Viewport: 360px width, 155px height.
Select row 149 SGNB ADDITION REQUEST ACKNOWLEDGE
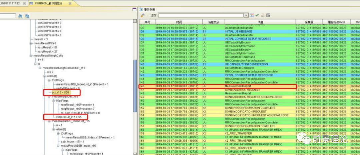coord(250,97)
